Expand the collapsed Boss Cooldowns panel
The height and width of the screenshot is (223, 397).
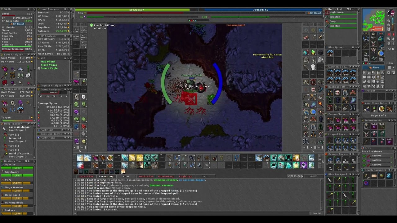tap(68, 134)
